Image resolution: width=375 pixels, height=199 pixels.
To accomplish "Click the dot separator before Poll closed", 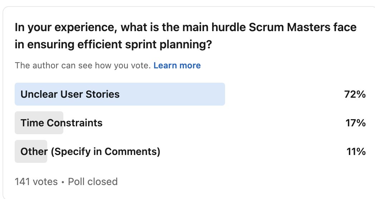I will tap(63, 182).
